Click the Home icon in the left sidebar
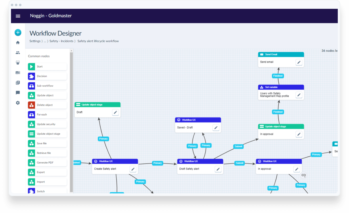The height and width of the screenshot is (213, 349). tap(18, 42)
